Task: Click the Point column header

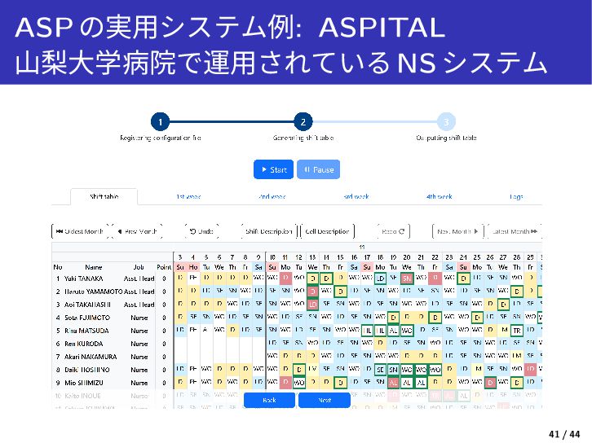Action: coord(164,267)
